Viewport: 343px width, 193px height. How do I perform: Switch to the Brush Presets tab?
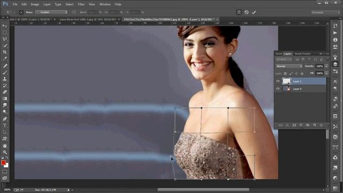click(302, 54)
